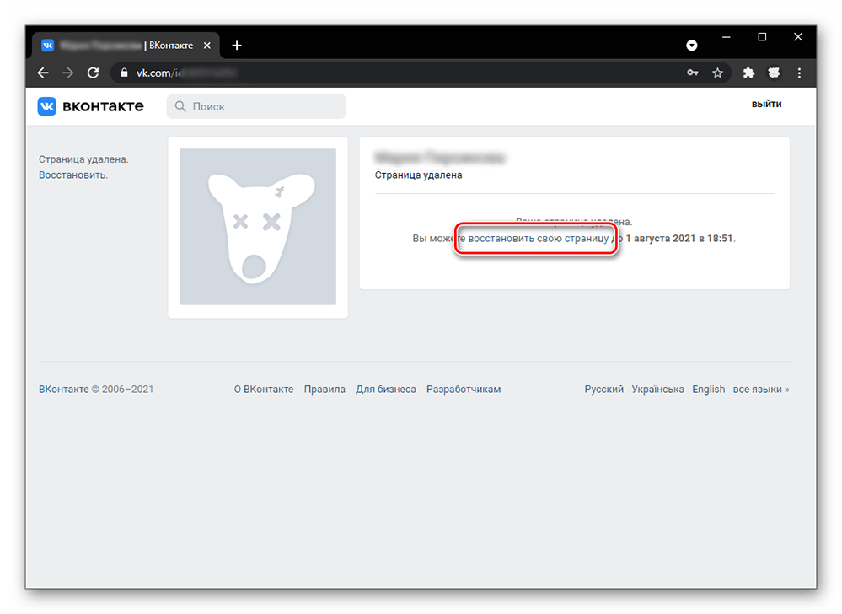Log out via the выйти link
Viewport: 842px width, 614px height.
766,105
